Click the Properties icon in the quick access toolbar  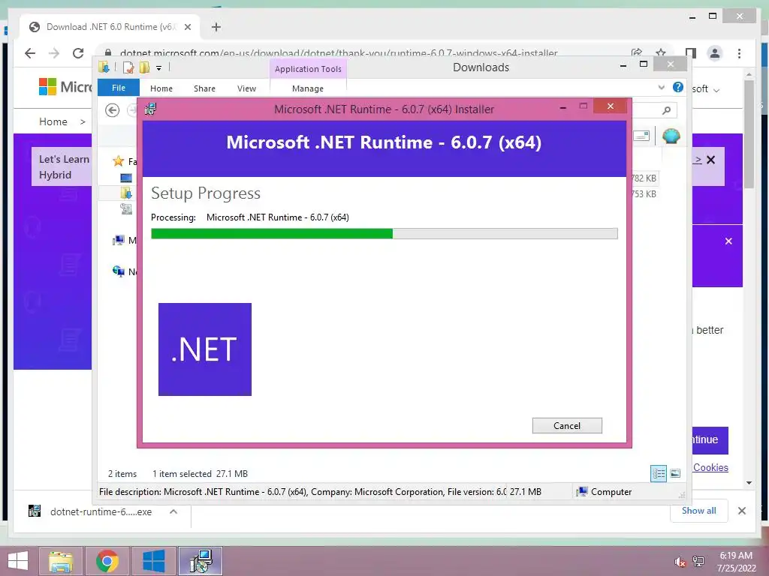(x=128, y=67)
